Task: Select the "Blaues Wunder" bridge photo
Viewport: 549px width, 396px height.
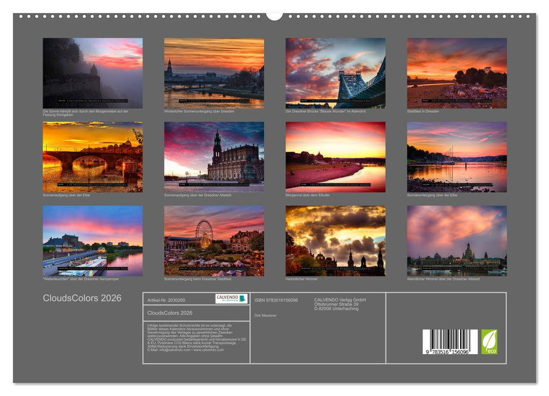Action: [x=336, y=72]
